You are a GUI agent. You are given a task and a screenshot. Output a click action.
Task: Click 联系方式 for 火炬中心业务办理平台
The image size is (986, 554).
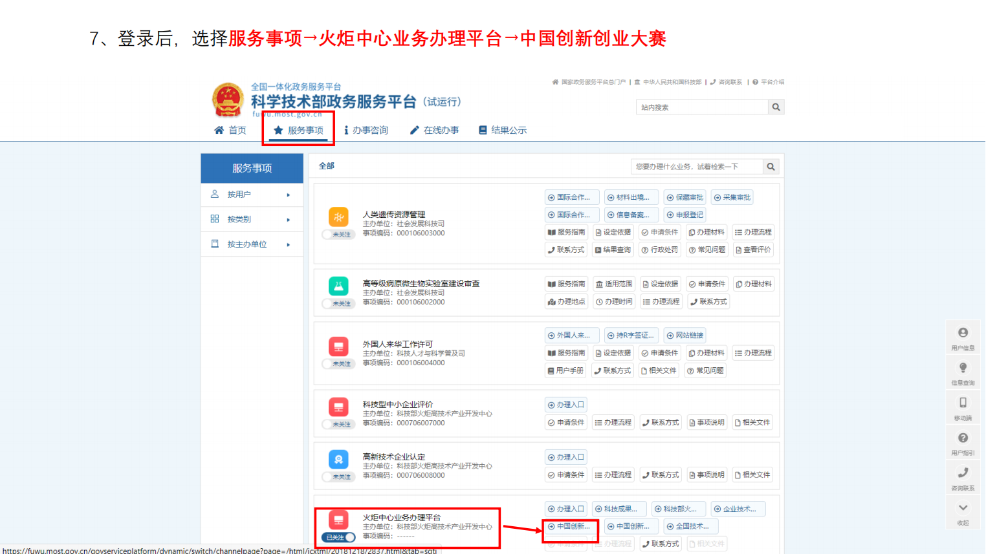pos(661,544)
